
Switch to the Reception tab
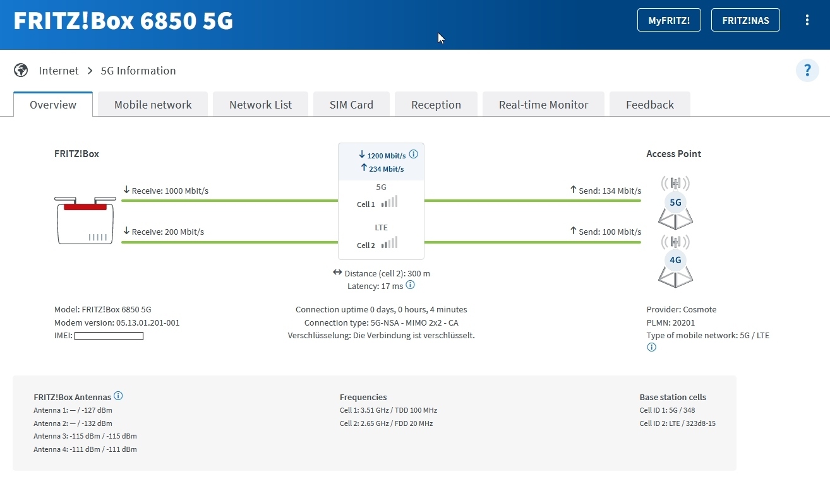click(436, 105)
